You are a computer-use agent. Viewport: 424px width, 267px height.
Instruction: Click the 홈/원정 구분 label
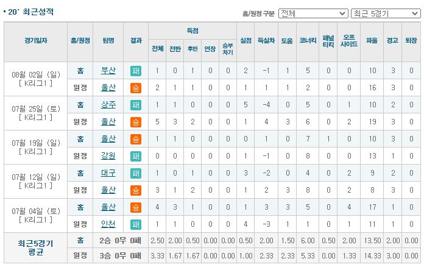coord(258,13)
